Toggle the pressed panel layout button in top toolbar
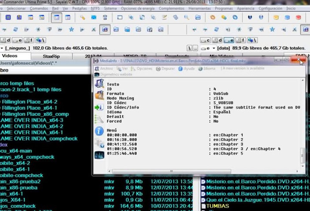The image size is (310, 211). [56, 18]
